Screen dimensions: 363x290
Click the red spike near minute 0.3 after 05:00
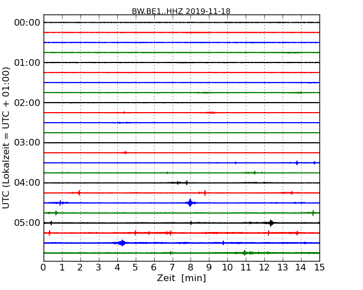pyautogui.click(x=49, y=233)
